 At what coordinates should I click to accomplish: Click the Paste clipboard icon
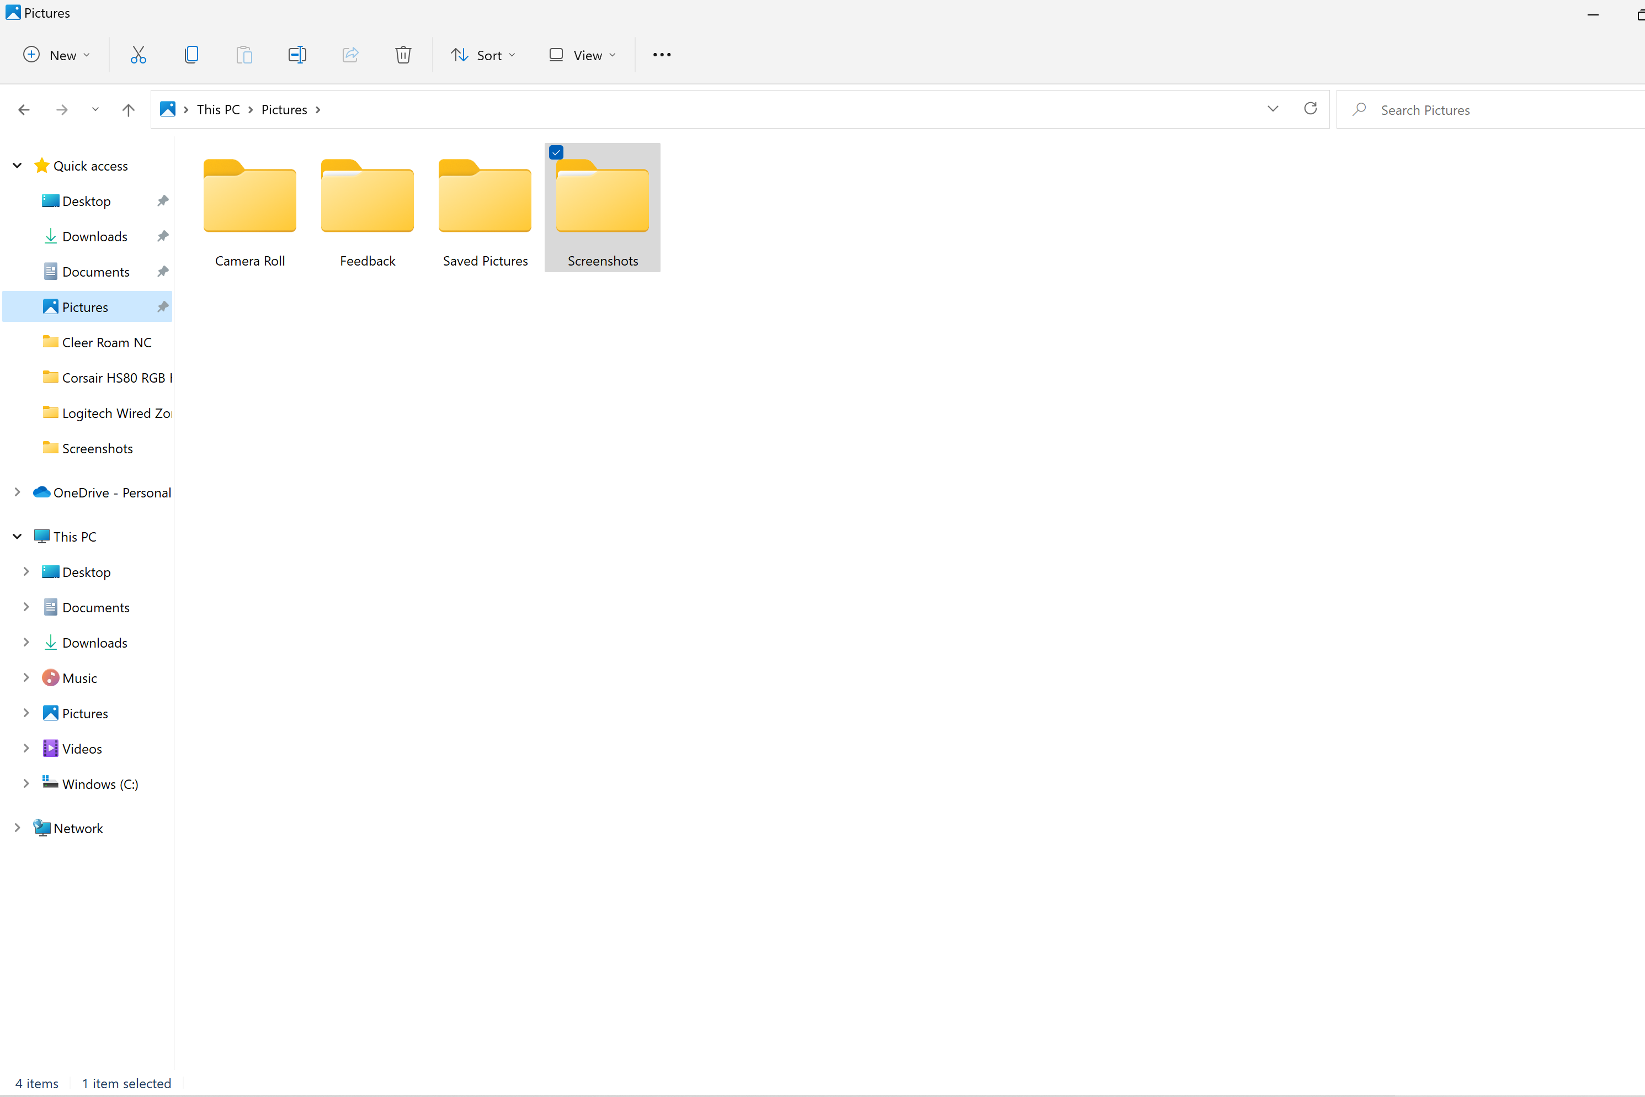click(x=244, y=55)
